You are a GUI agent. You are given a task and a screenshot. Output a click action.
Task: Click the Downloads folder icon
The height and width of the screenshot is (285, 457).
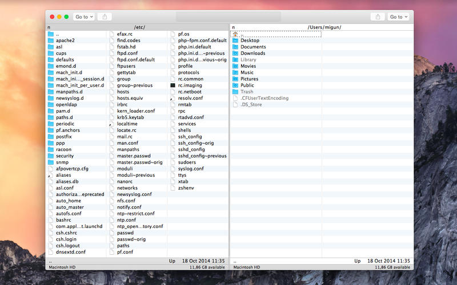tap(235, 53)
